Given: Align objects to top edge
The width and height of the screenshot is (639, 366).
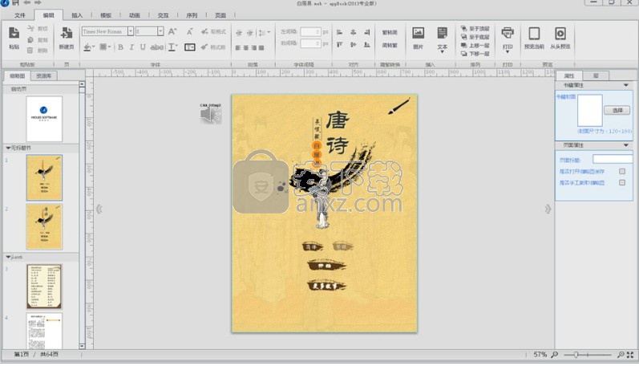Looking at the screenshot, I should (339, 45).
